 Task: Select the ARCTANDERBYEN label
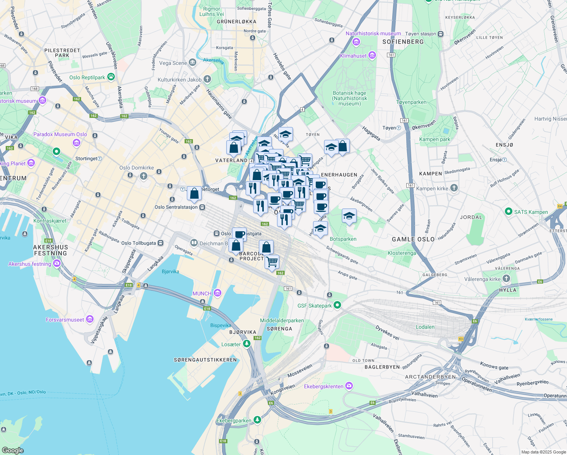(x=430, y=377)
